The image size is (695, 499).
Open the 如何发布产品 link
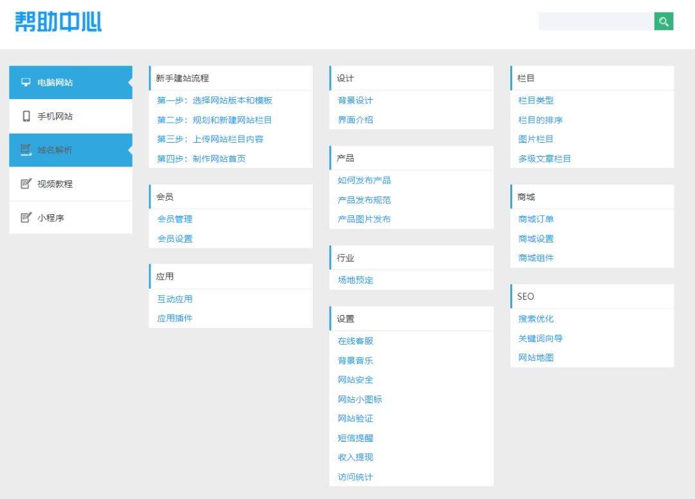[x=364, y=180]
